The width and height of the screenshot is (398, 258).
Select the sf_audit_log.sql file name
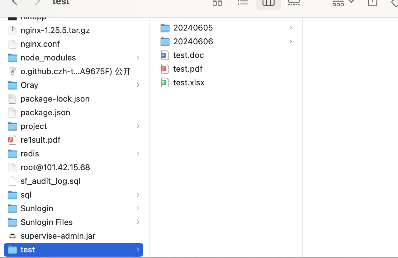(50, 181)
